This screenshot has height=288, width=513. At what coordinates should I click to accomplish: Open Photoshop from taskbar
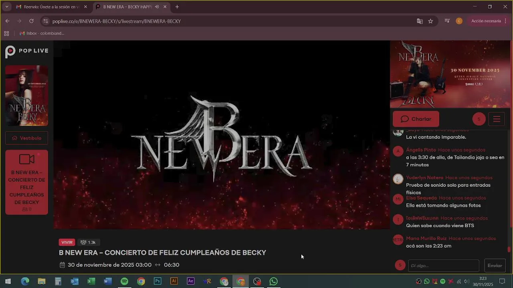(x=158, y=282)
